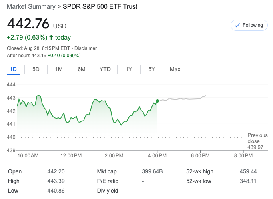
Task: Click the green closing price dot
Action: (157, 101)
